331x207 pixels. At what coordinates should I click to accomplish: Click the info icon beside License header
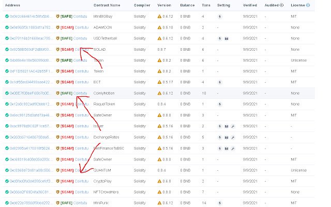coord(308,5)
